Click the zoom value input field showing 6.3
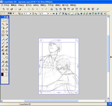The width and height of the screenshot is (112, 106). click(27, 14)
